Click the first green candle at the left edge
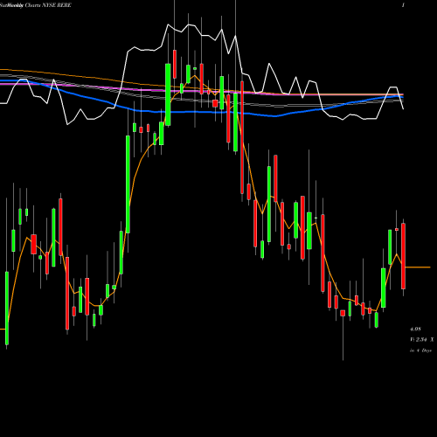437x437 pixels. pos(7,309)
